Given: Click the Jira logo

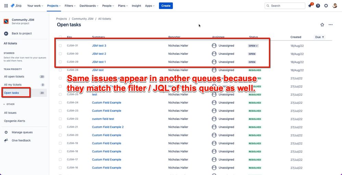Looking at the screenshot, I should click(x=16, y=6).
